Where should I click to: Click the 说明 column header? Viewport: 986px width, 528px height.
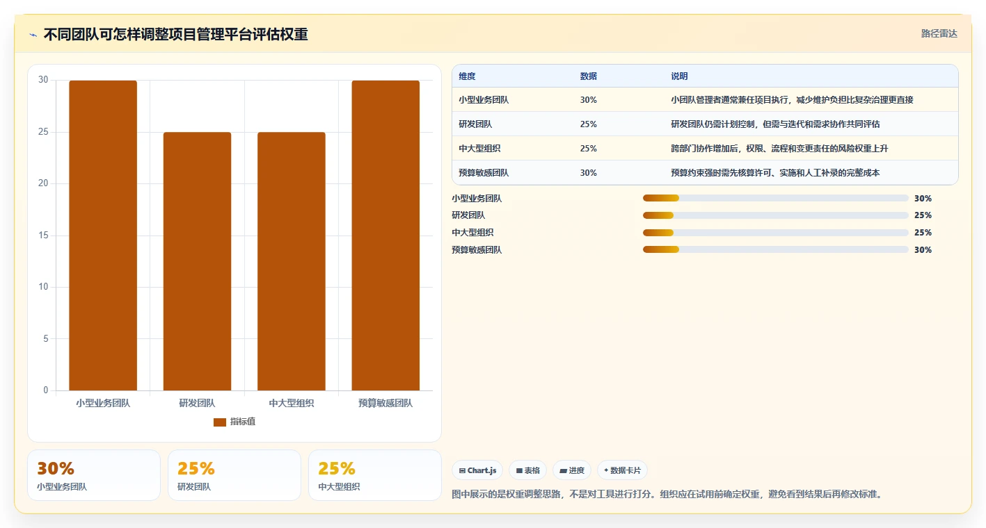coord(679,76)
